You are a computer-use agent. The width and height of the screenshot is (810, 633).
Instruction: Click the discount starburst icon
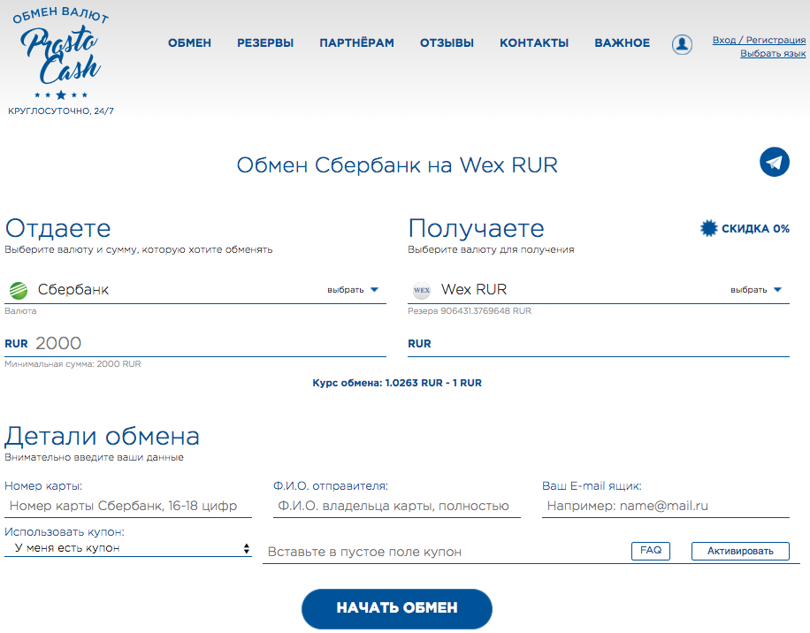click(x=709, y=228)
